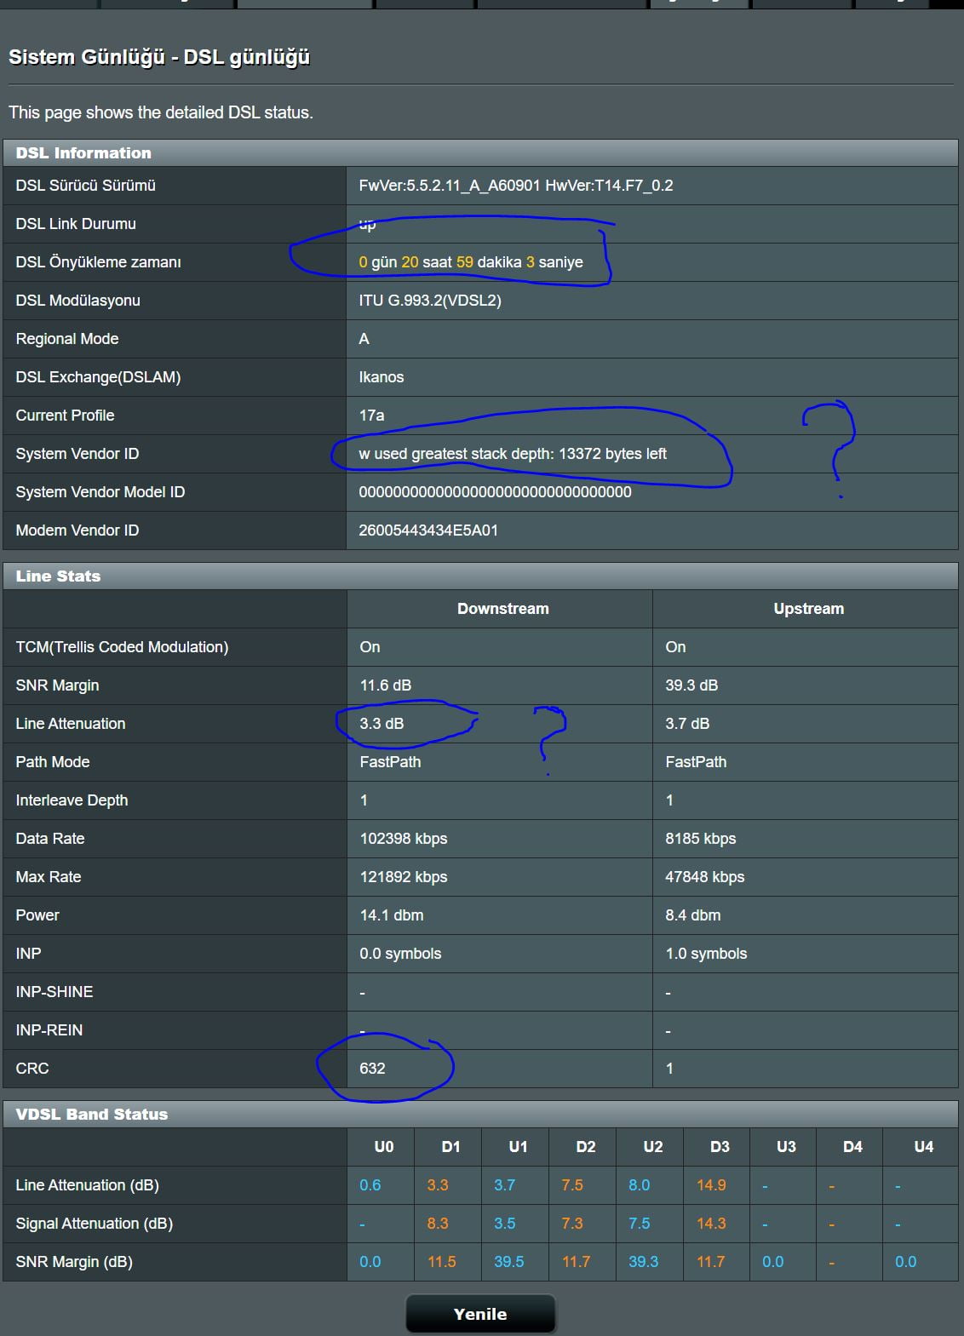Click the Upstream column header
964x1336 pixels.
click(x=808, y=609)
